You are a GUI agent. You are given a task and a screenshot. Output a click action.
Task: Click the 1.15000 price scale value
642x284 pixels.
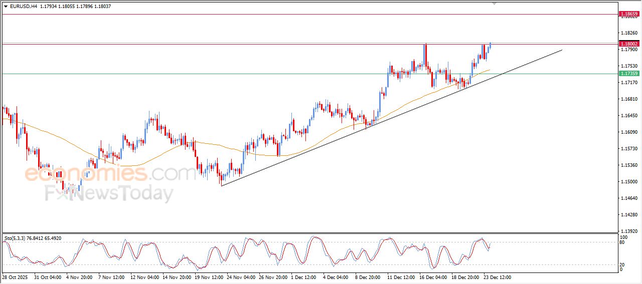pyautogui.click(x=629, y=182)
